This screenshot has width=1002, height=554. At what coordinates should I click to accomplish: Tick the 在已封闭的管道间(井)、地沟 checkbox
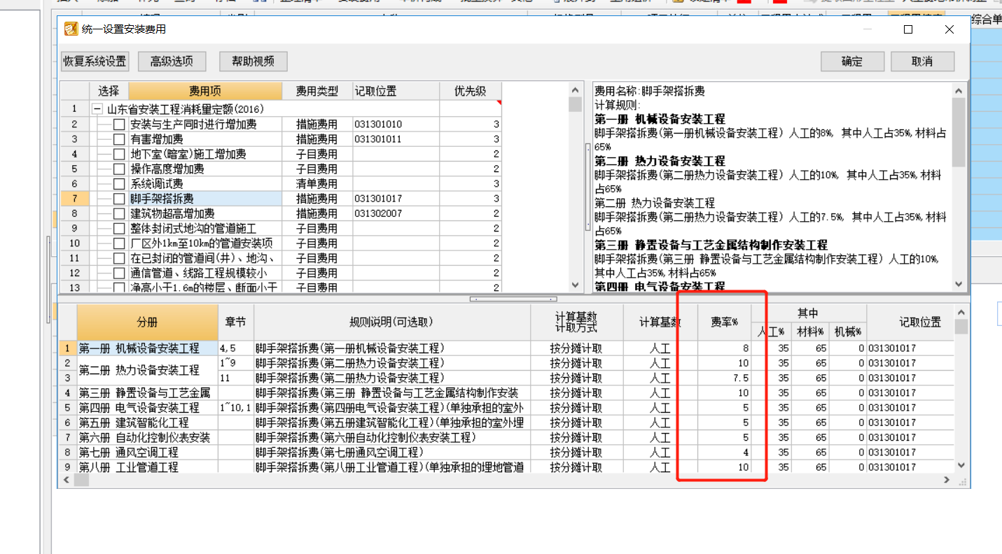tap(119, 258)
